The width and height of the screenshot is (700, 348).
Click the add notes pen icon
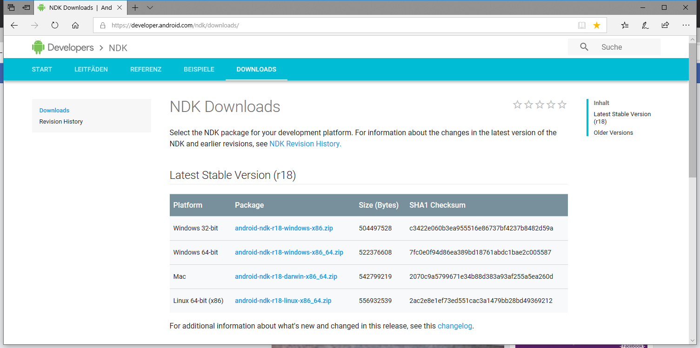coord(645,25)
